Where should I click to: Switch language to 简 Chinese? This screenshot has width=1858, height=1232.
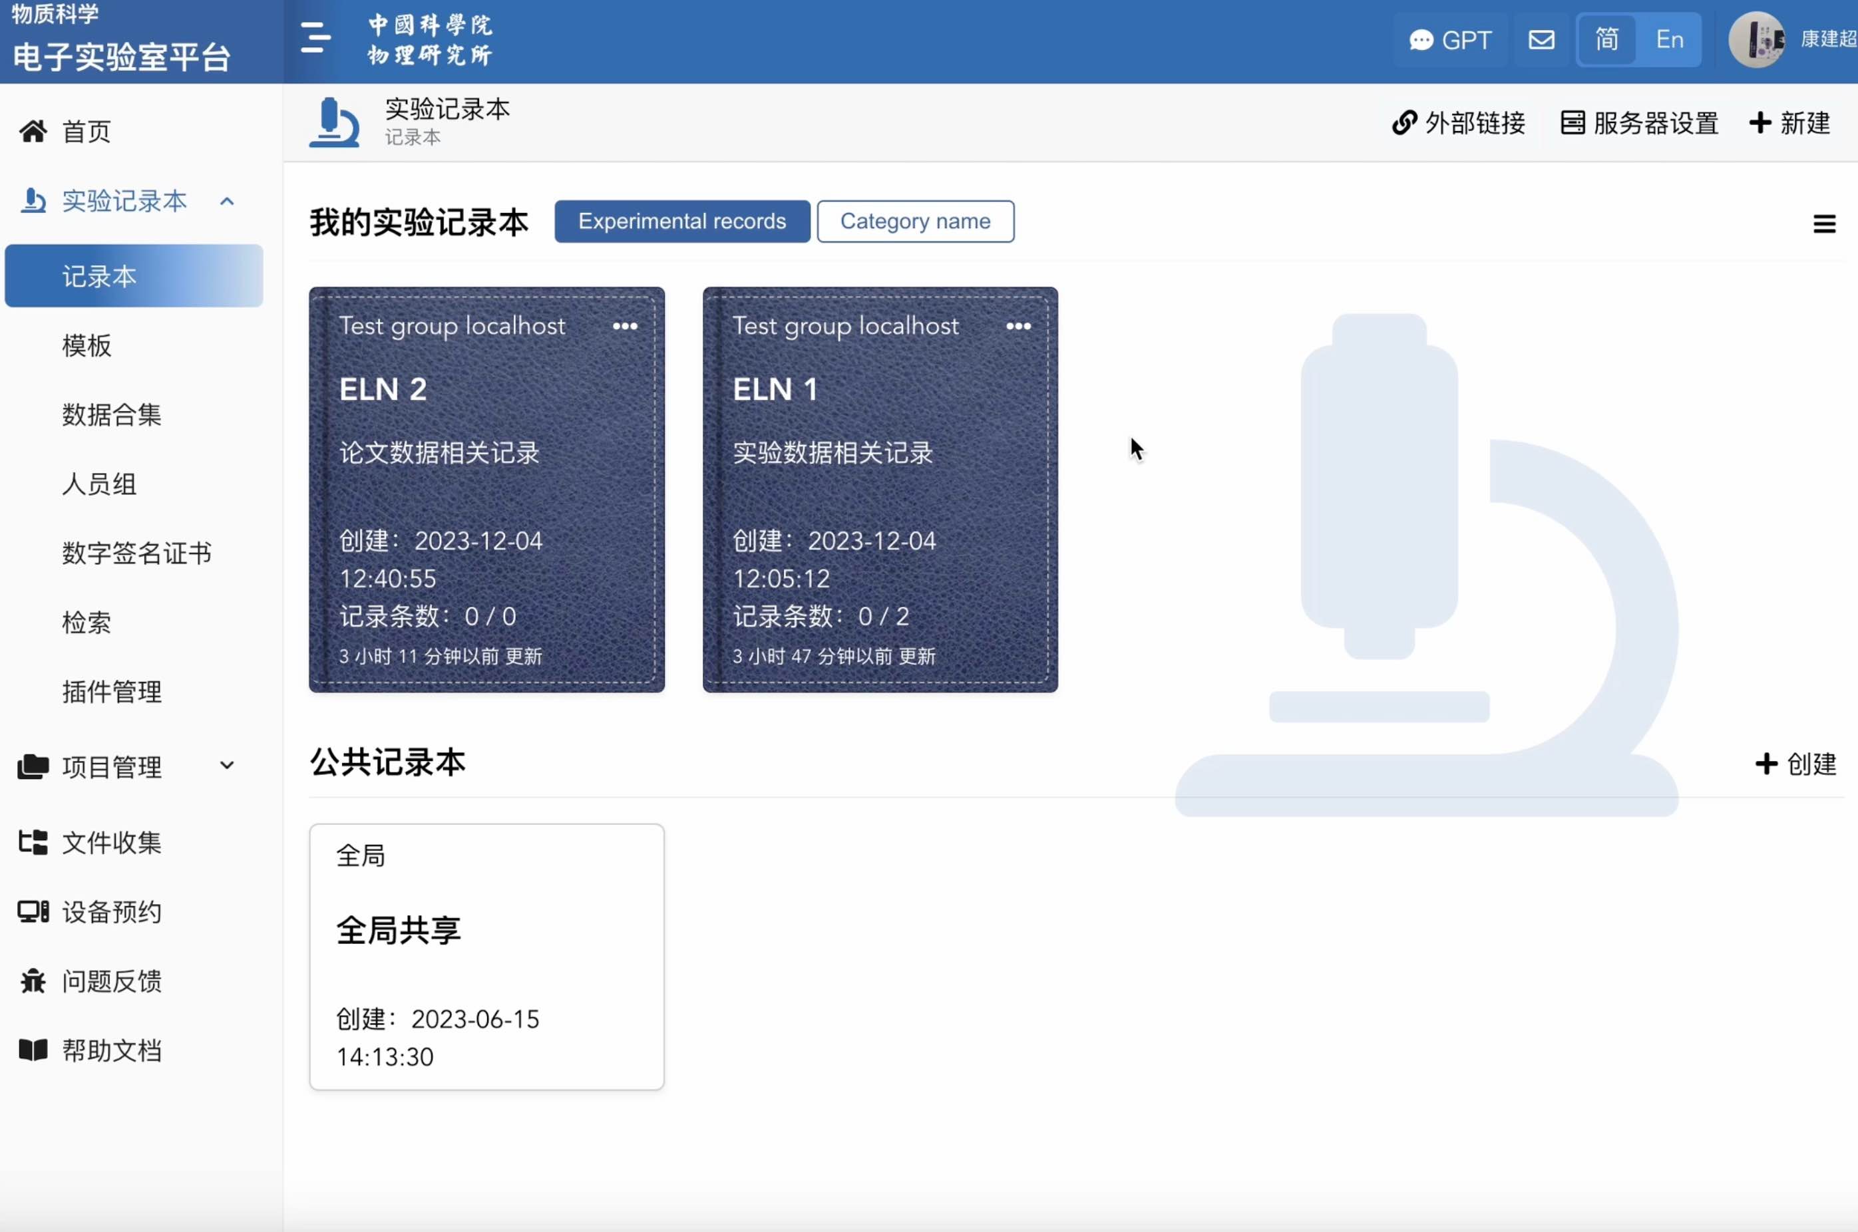[x=1606, y=39]
